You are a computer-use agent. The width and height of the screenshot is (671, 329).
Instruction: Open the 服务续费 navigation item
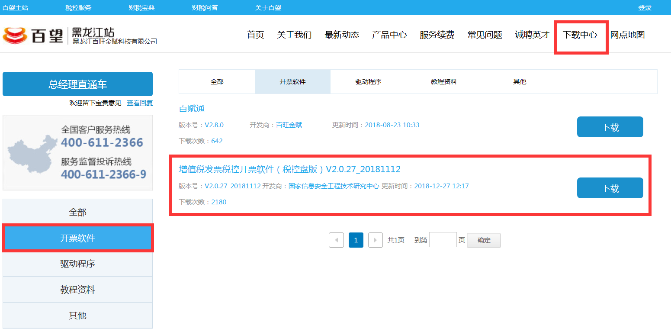point(437,35)
